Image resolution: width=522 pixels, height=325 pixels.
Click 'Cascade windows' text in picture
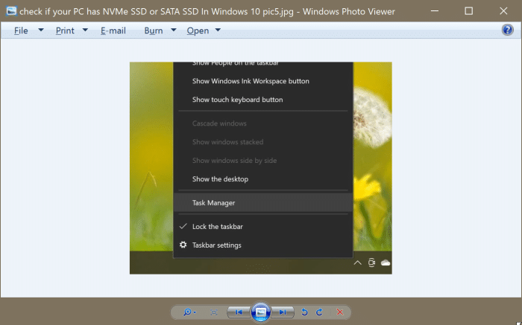tap(219, 123)
